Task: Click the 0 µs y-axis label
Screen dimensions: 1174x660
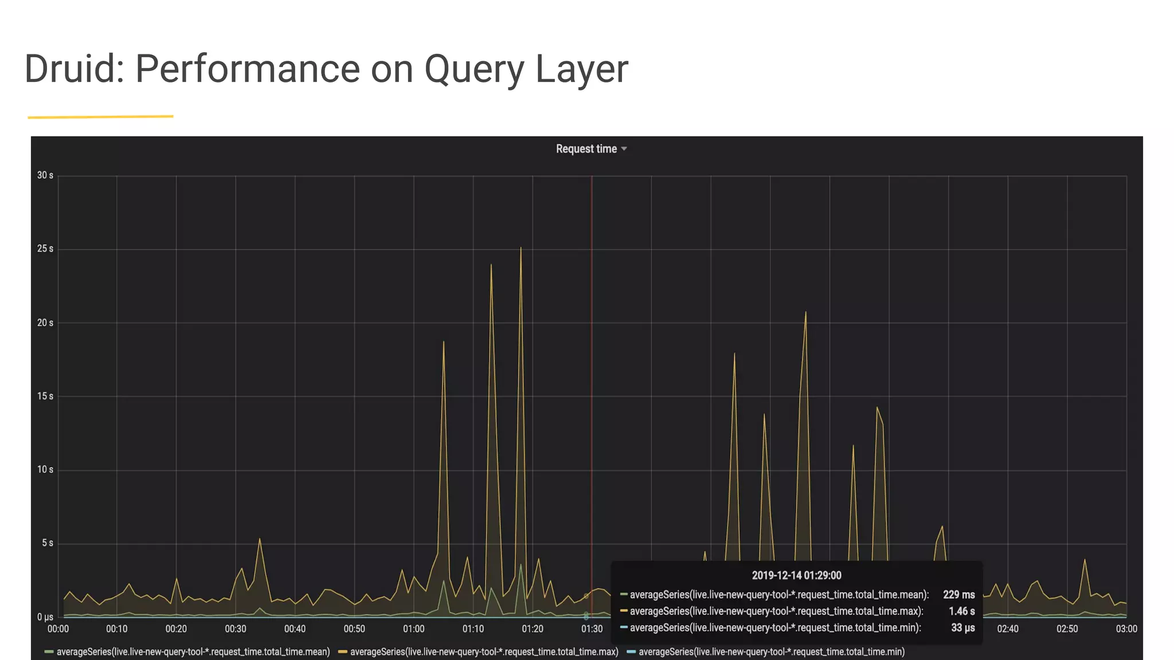Action: 45,617
